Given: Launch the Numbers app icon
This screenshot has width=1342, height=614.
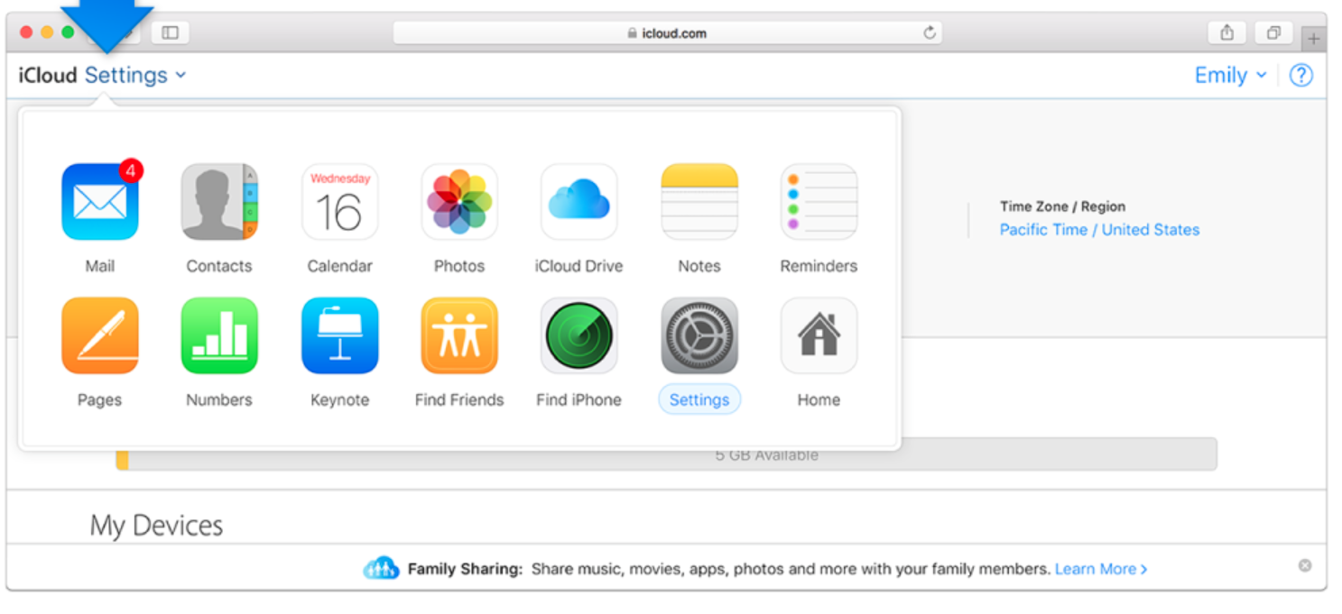Looking at the screenshot, I should coord(219,336).
